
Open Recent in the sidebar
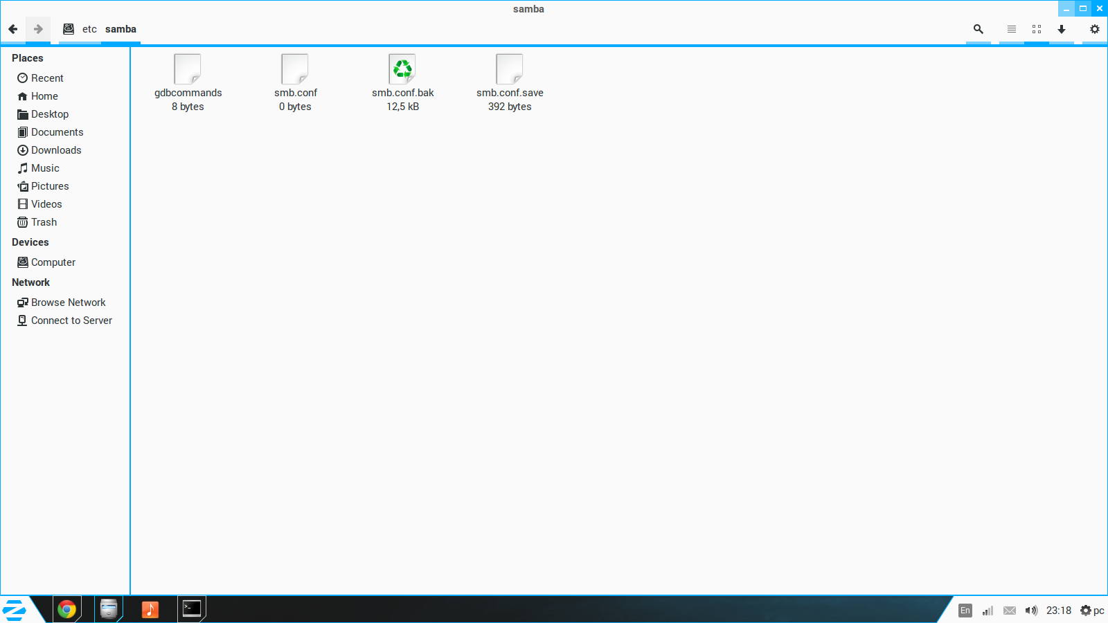pyautogui.click(x=65, y=78)
